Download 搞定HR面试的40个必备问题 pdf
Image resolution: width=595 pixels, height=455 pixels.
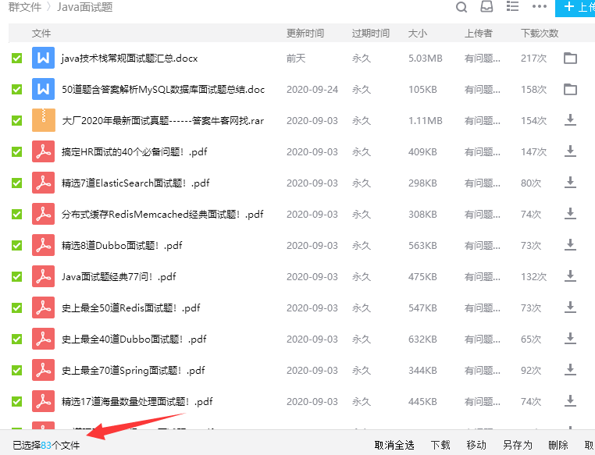click(x=570, y=151)
